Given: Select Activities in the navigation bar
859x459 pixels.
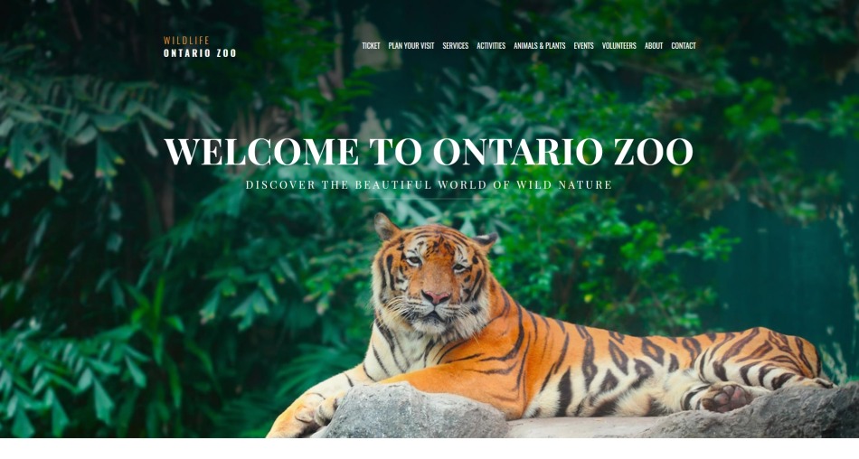Looking at the screenshot, I should [x=491, y=46].
